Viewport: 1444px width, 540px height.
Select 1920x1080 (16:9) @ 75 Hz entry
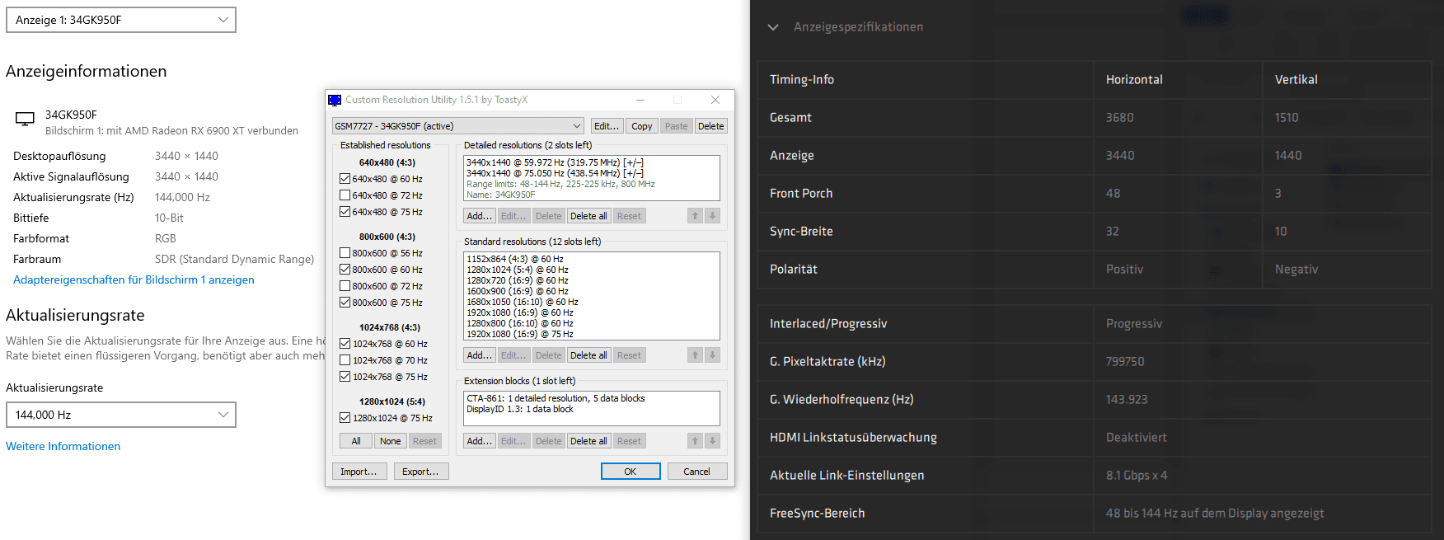click(520, 334)
